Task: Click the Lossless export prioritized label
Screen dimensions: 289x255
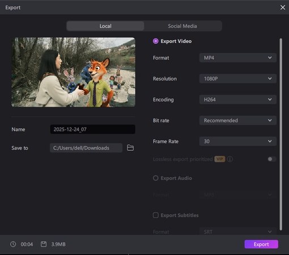Action: (183, 159)
